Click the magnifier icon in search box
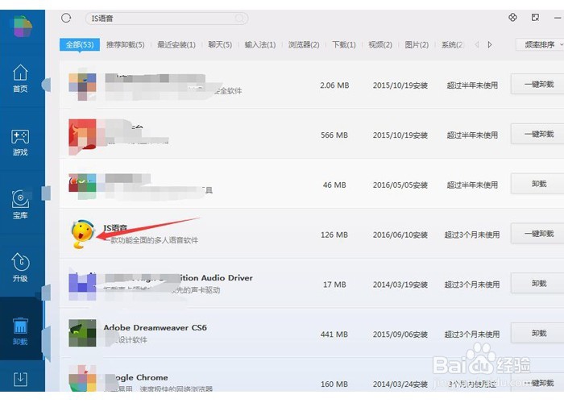 [x=239, y=18]
